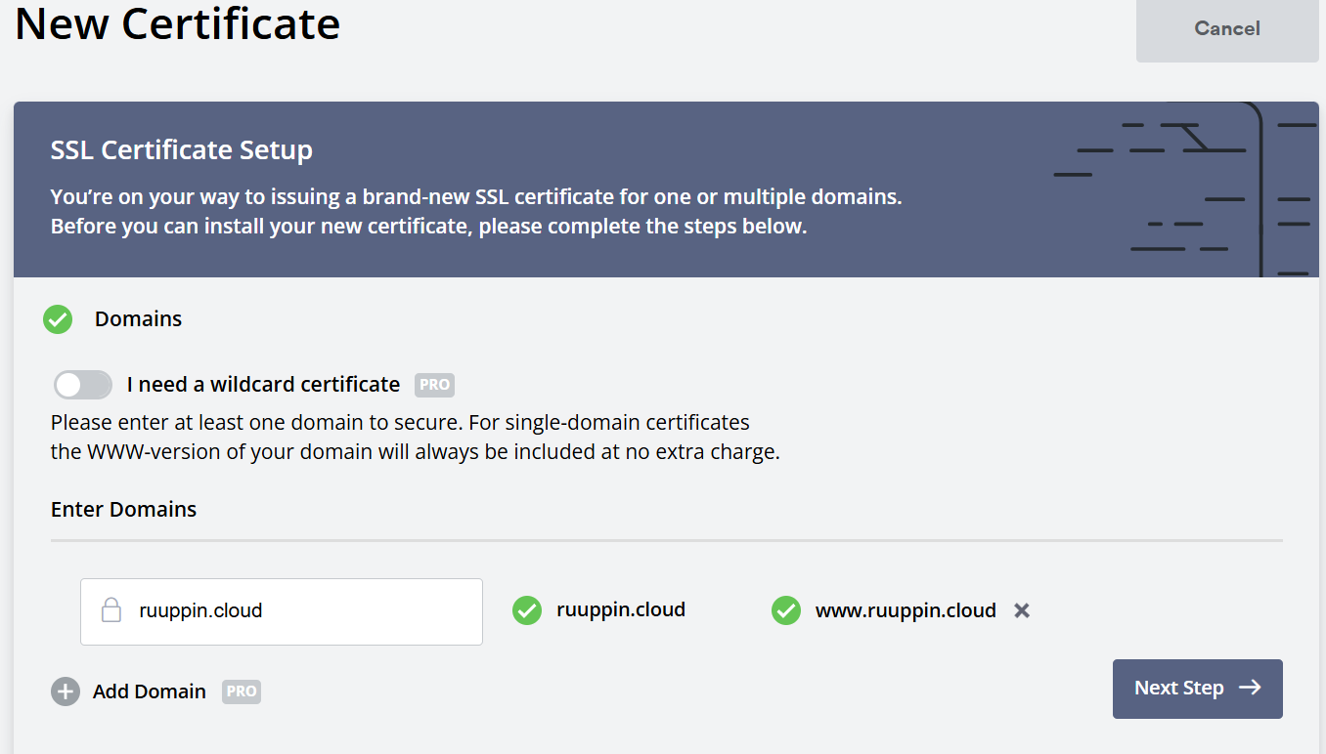Viewport: 1326px width, 754px height.
Task: Click the checkmark beside www.ruuppin.cloud
Action: [786, 609]
